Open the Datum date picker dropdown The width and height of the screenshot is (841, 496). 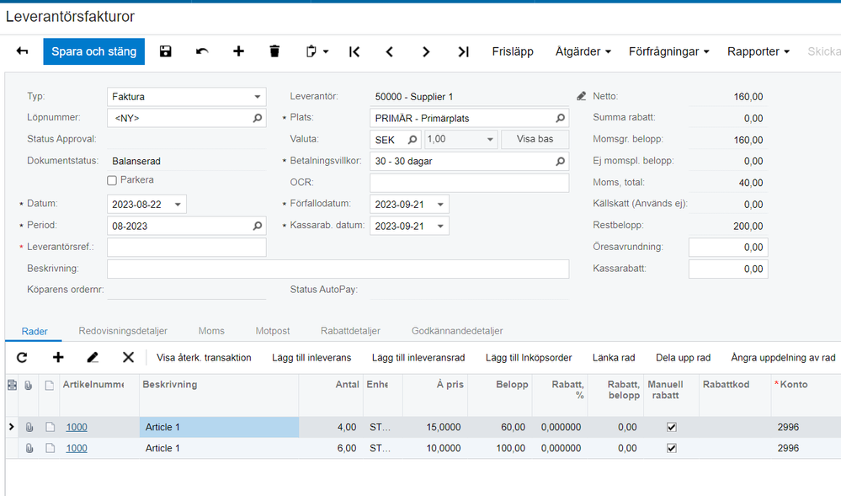pos(178,205)
